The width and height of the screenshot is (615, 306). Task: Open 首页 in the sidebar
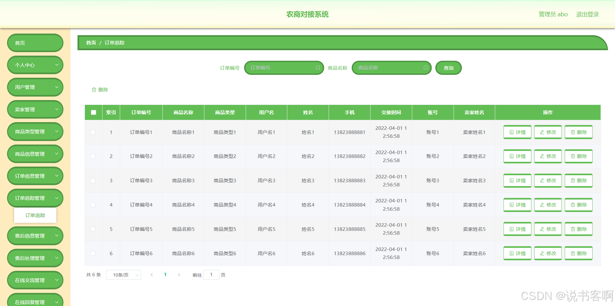tap(35, 43)
